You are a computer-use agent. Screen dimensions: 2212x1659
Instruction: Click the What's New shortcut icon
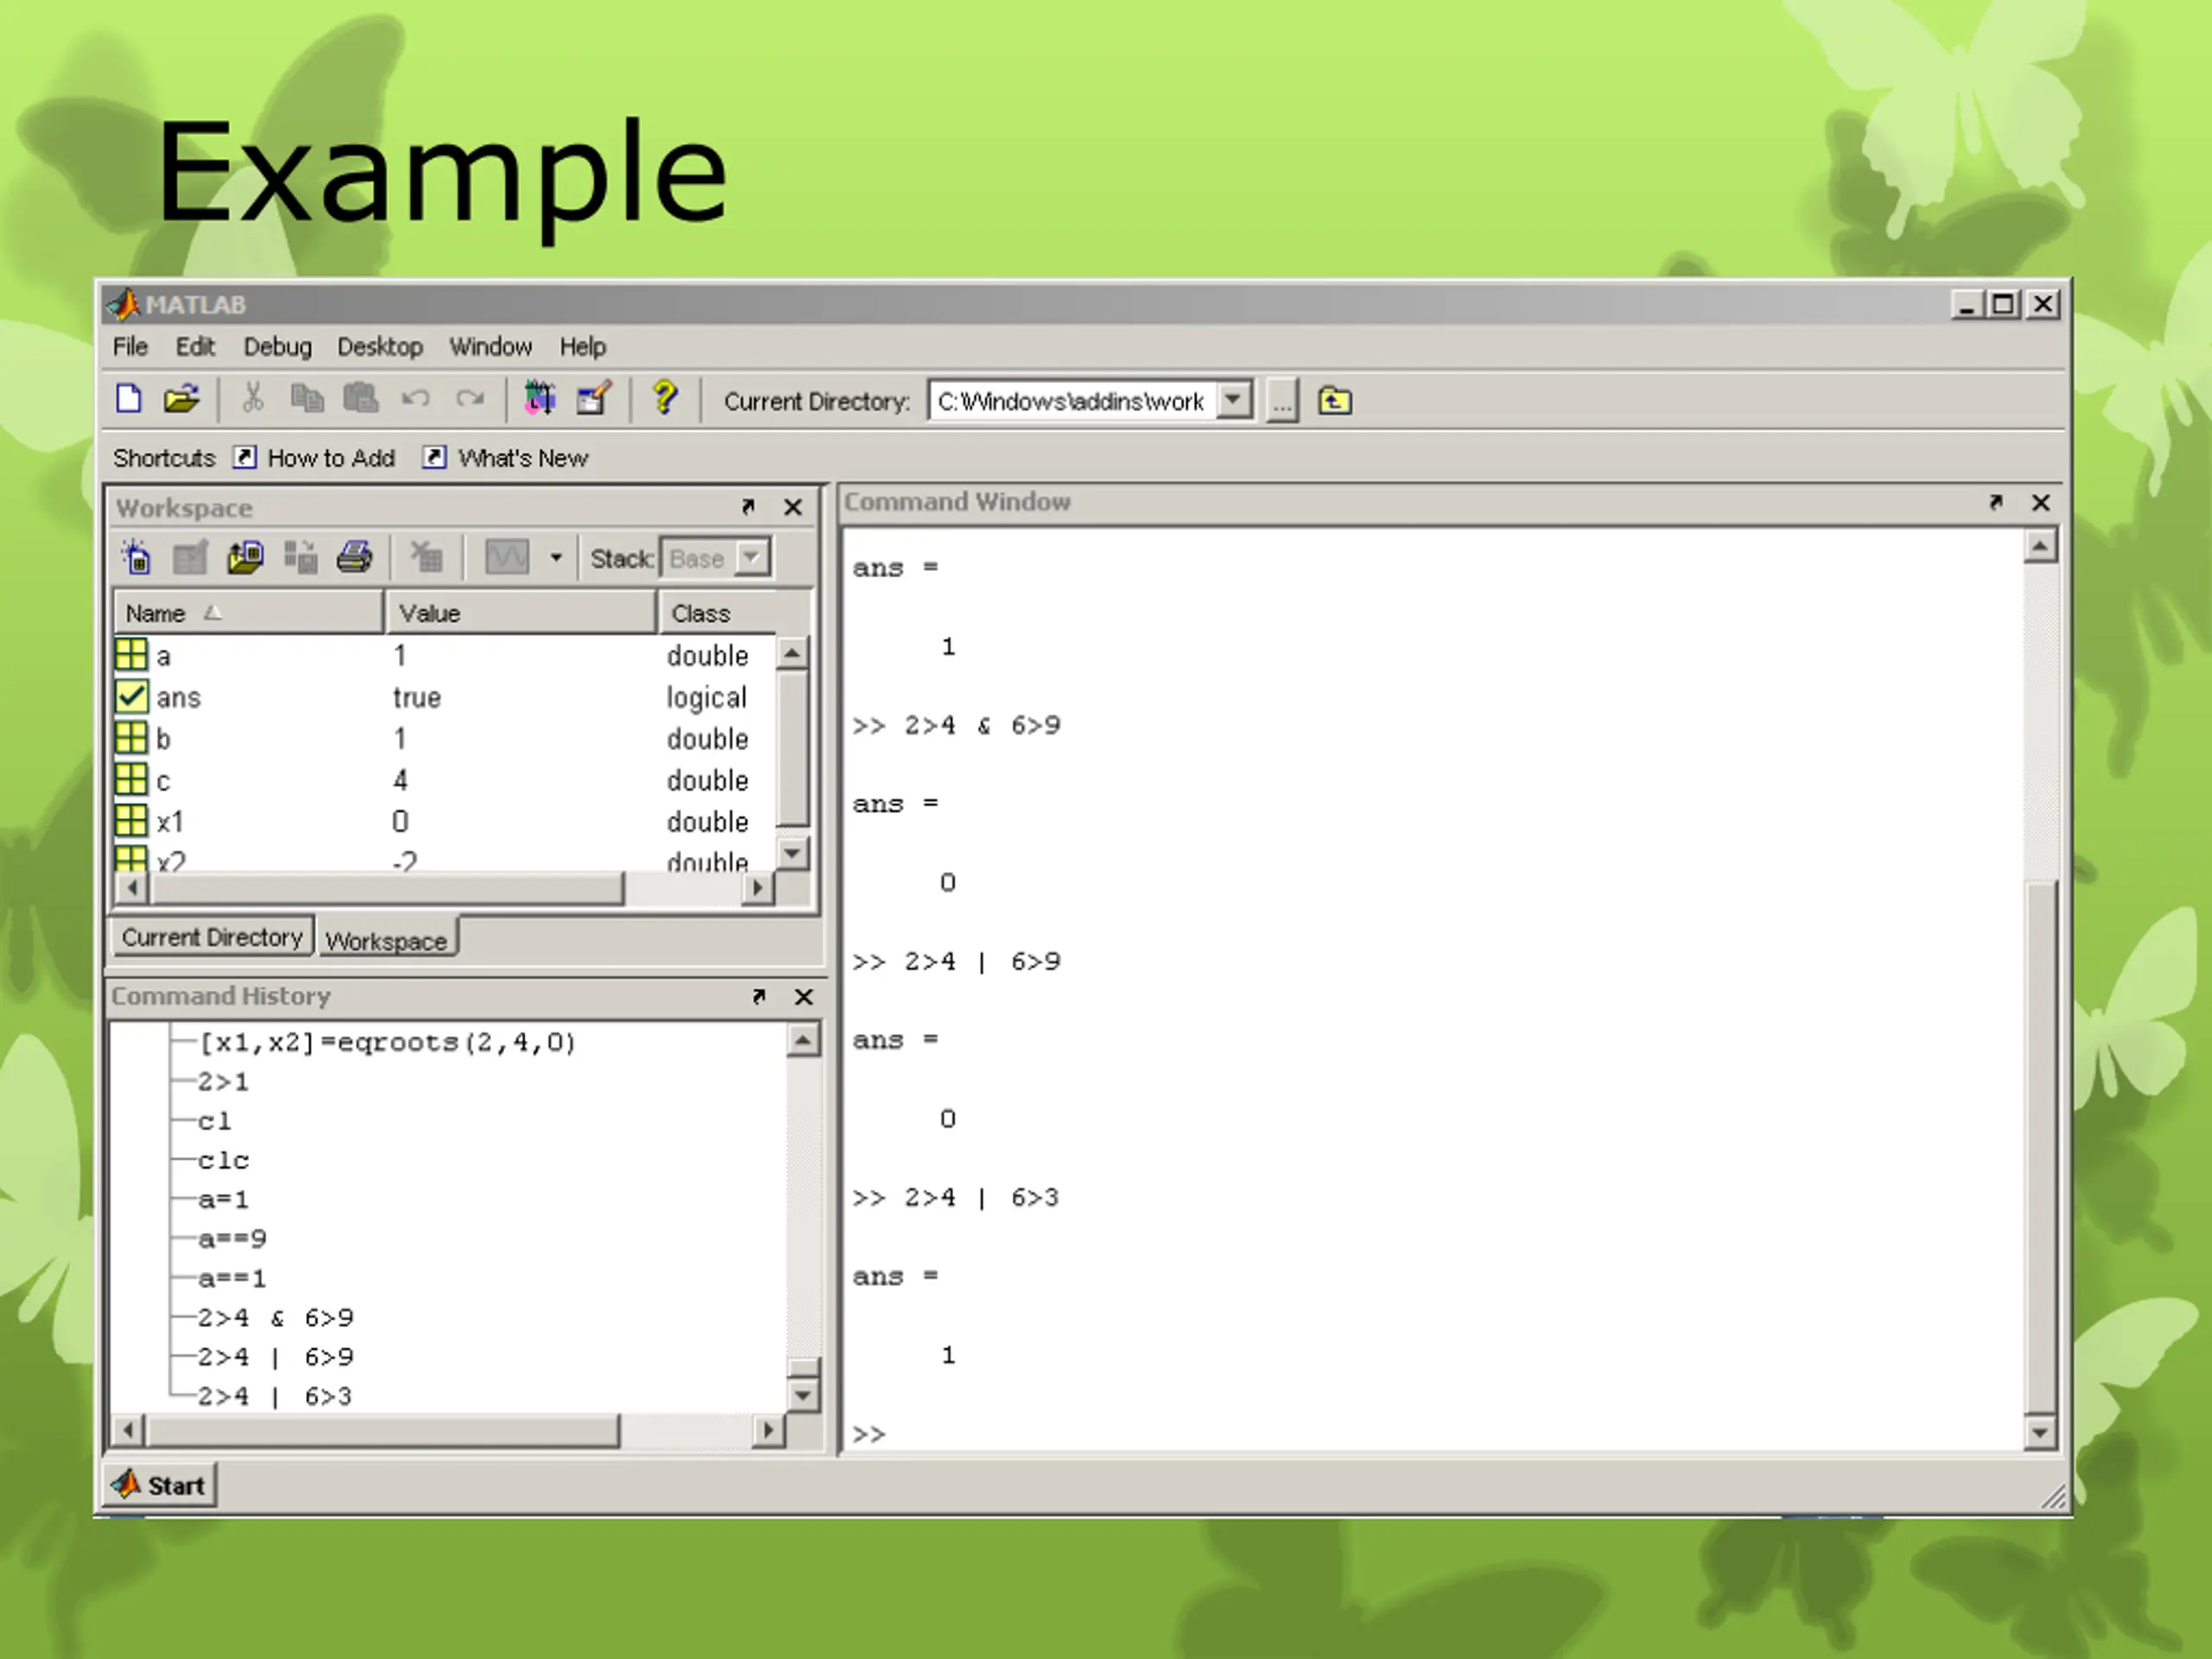coord(434,457)
